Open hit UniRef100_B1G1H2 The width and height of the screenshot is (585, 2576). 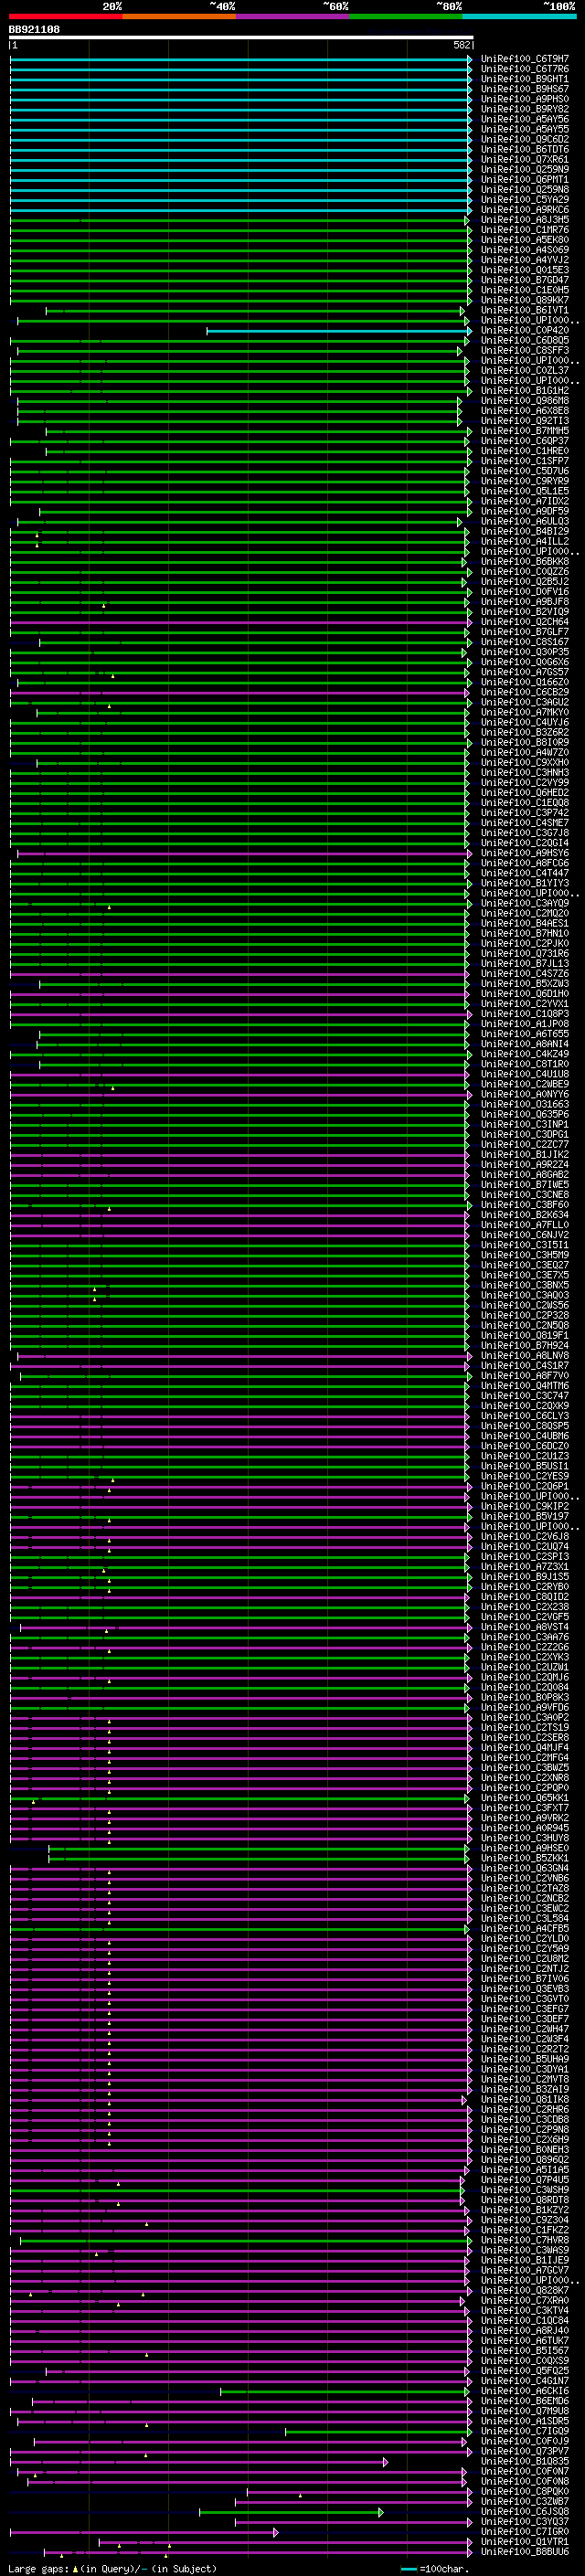click(x=525, y=391)
